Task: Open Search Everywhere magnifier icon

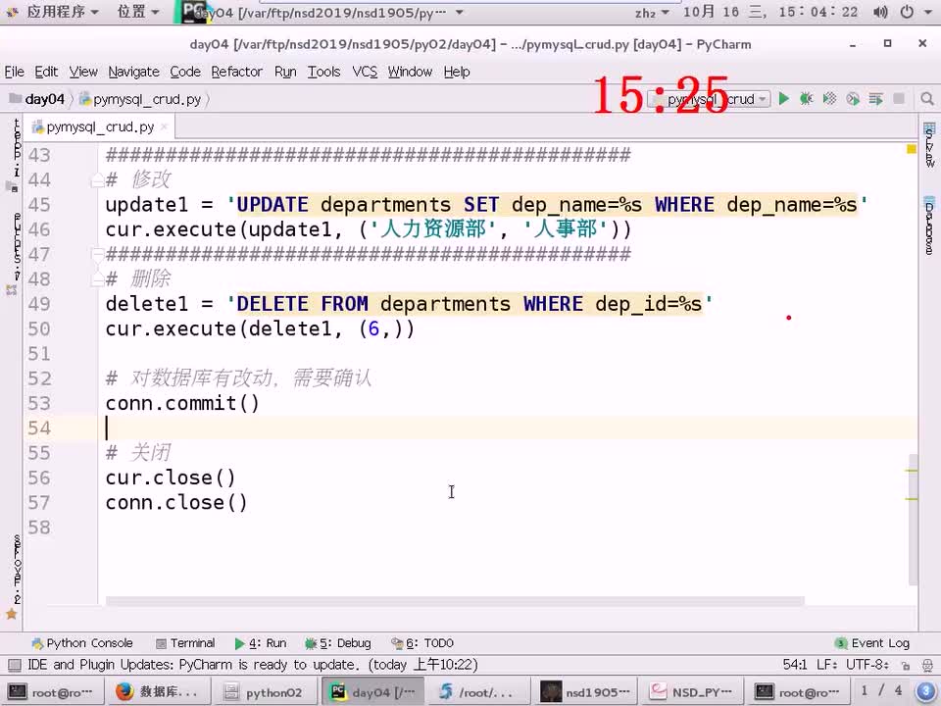Action: [926, 99]
